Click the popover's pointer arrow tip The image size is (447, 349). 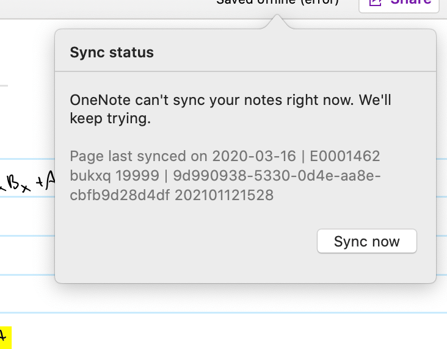tap(277, 18)
